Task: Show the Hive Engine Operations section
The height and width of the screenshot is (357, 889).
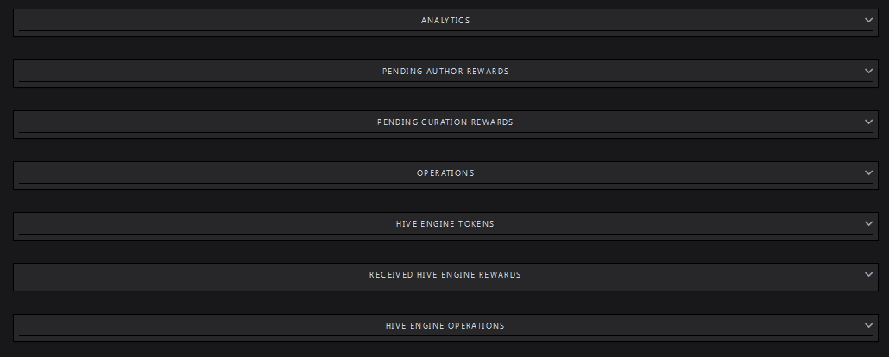Action: pyautogui.click(x=445, y=328)
